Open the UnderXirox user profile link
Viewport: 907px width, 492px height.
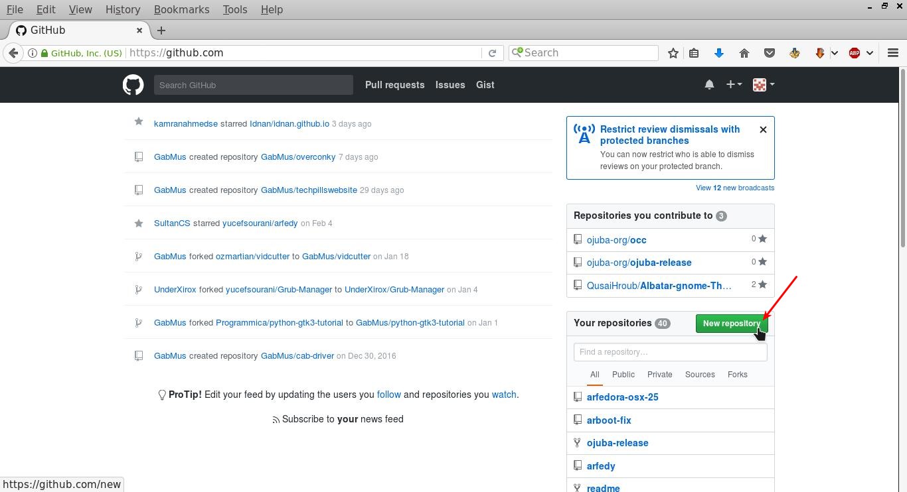pyautogui.click(x=175, y=290)
